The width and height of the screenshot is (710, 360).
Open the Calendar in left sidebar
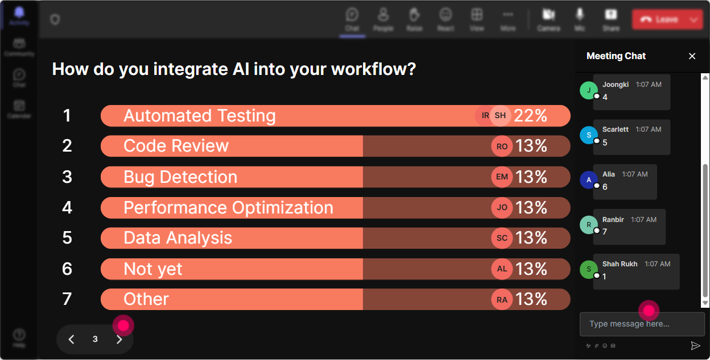pos(19,107)
